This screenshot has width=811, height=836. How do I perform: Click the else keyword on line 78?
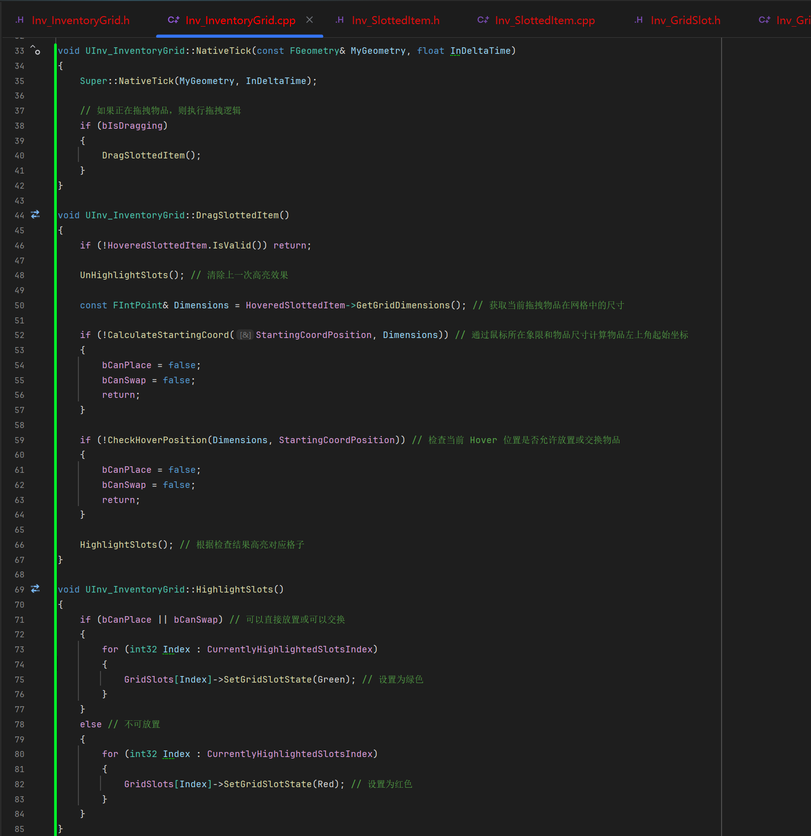tap(91, 724)
